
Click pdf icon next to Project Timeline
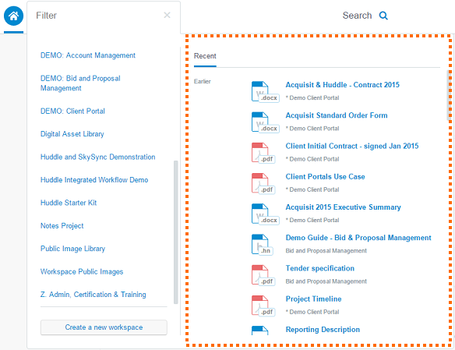click(263, 306)
